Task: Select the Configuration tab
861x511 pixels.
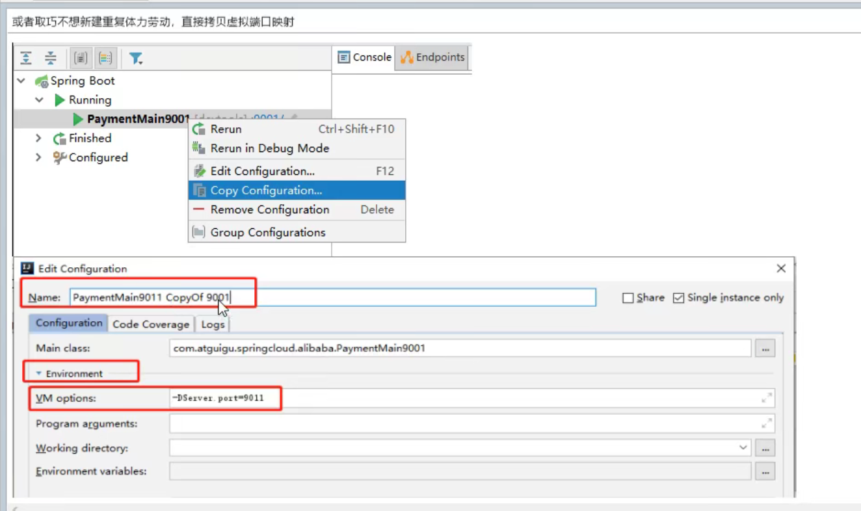Action: tap(69, 323)
